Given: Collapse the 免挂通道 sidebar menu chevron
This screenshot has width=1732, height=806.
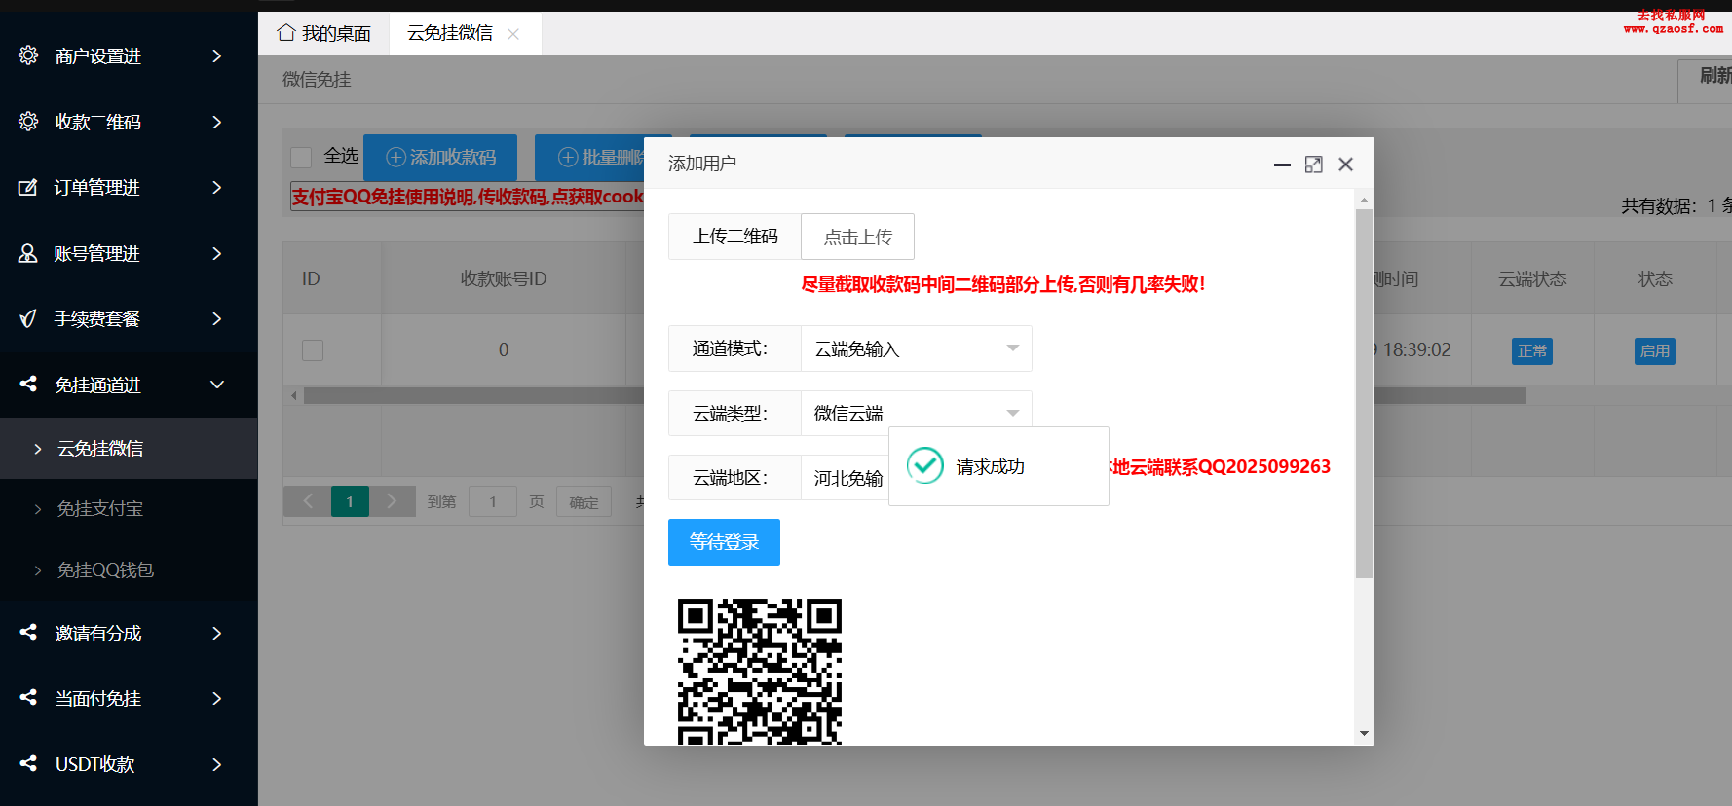Looking at the screenshot, I should [217, 385].
